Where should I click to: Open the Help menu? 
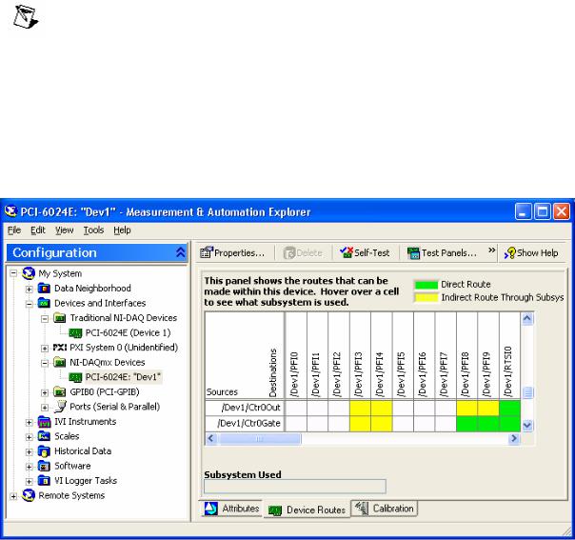coord(122,230)
